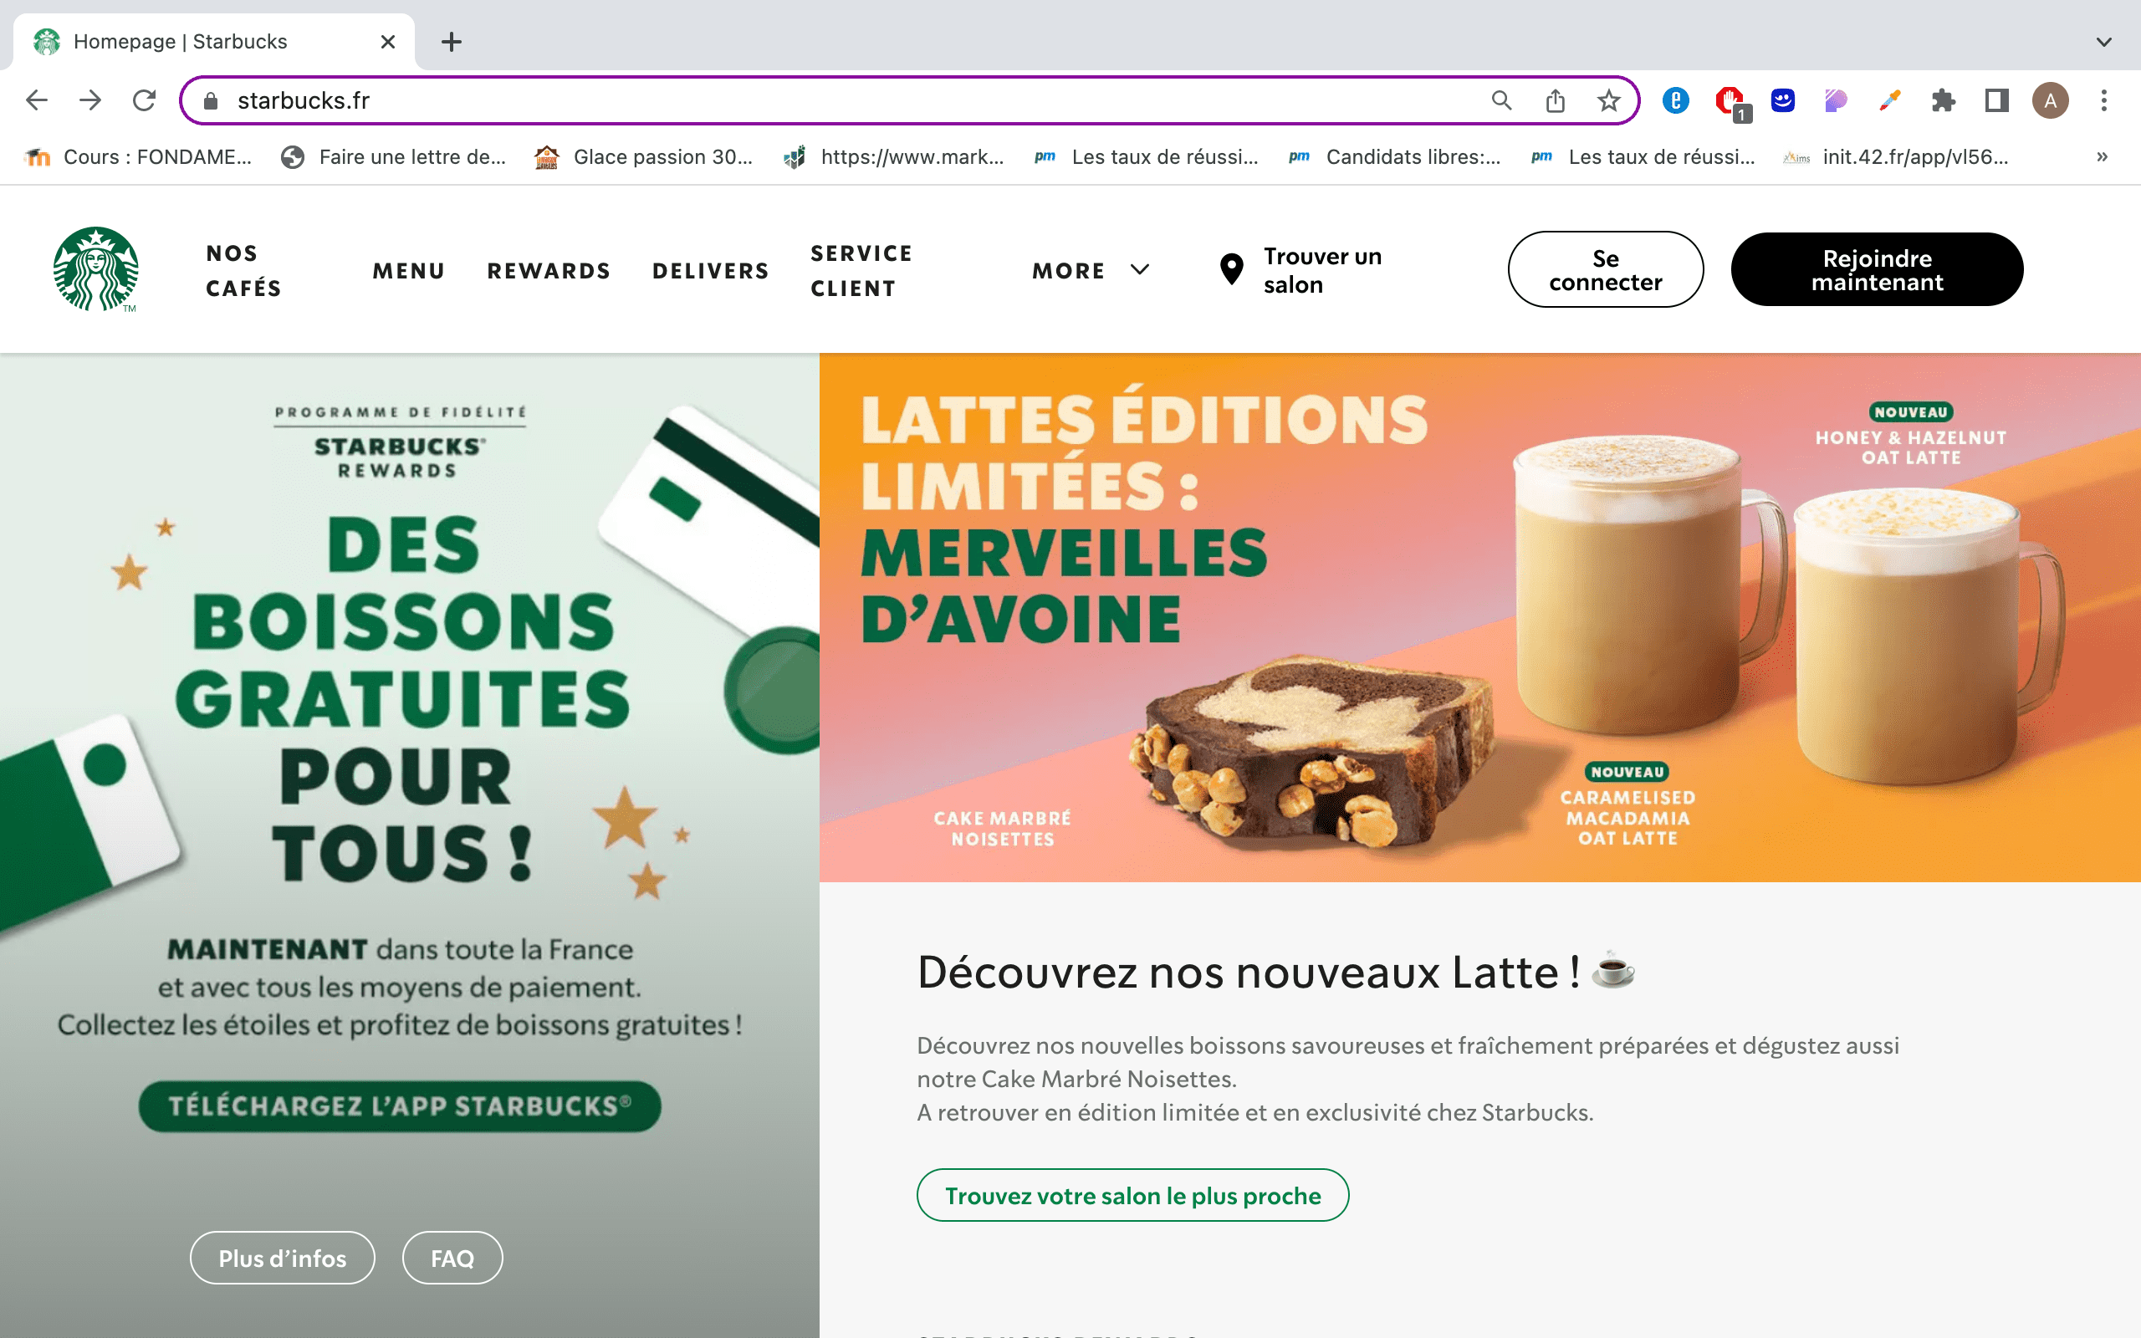Expand the MORE dropdown in navigation
Image resolution: width=2141 pixels, height=1338 pixels.
point(1090,270)
